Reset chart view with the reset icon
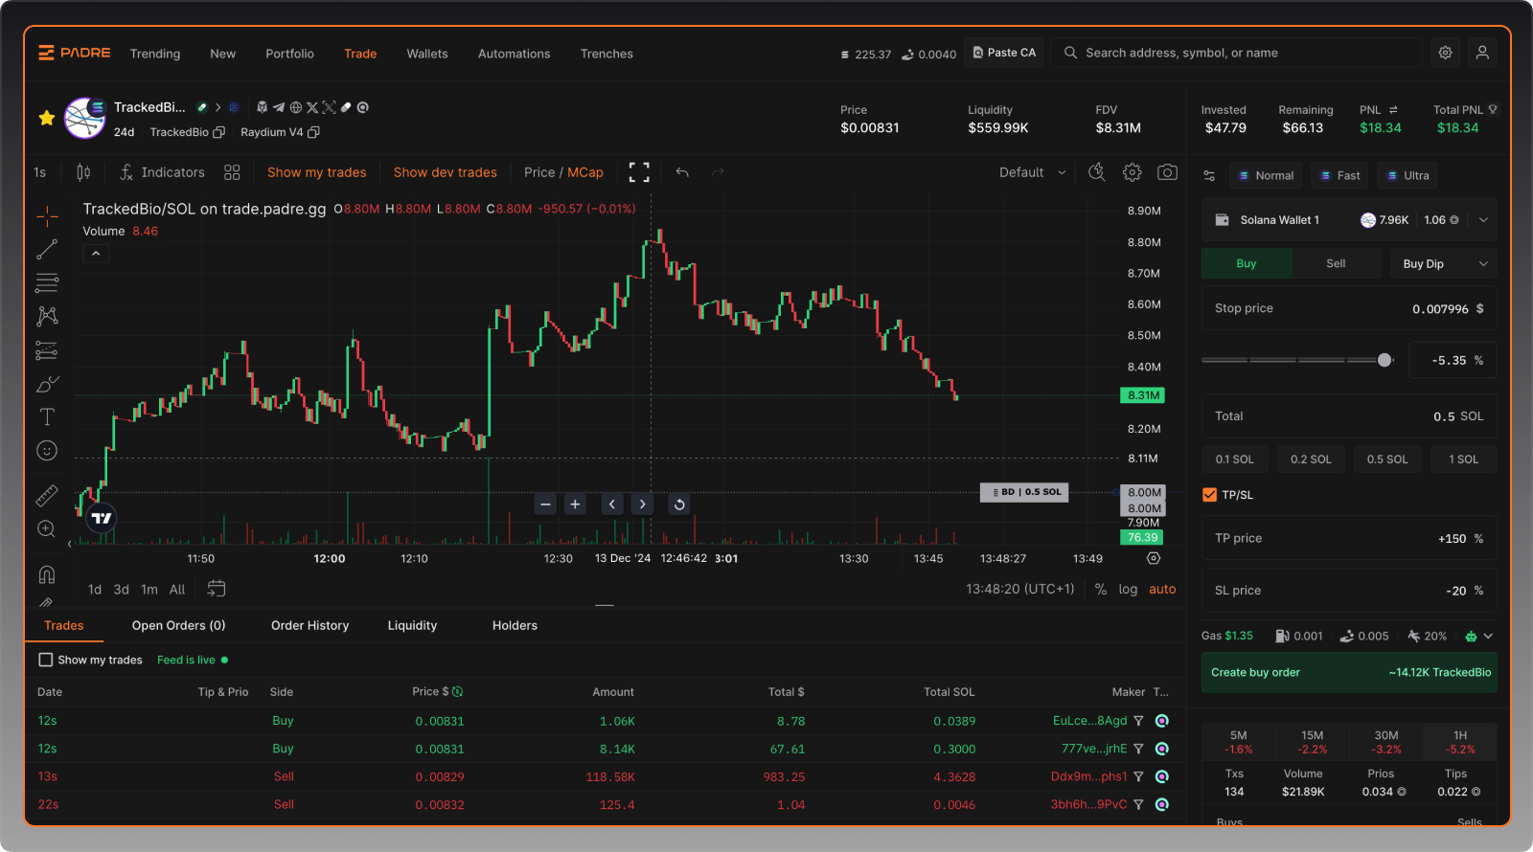Image resolution: width=1533 pixels, height=852 pixels. click(679, 504)
